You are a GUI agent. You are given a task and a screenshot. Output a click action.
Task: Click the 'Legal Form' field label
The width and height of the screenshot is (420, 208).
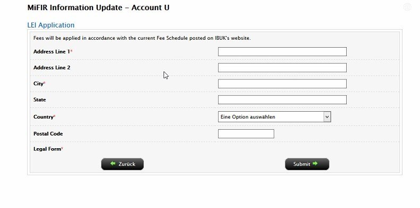coord(48,149)
